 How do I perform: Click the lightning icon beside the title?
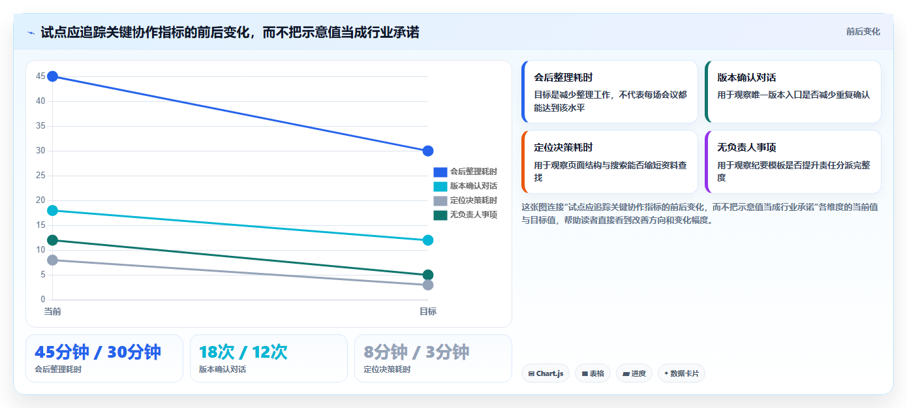point(31,33)
